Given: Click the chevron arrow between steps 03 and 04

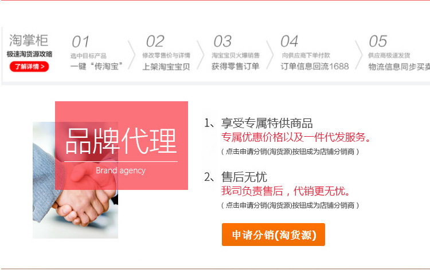Looking at the screenshot, I should [270, 55].
